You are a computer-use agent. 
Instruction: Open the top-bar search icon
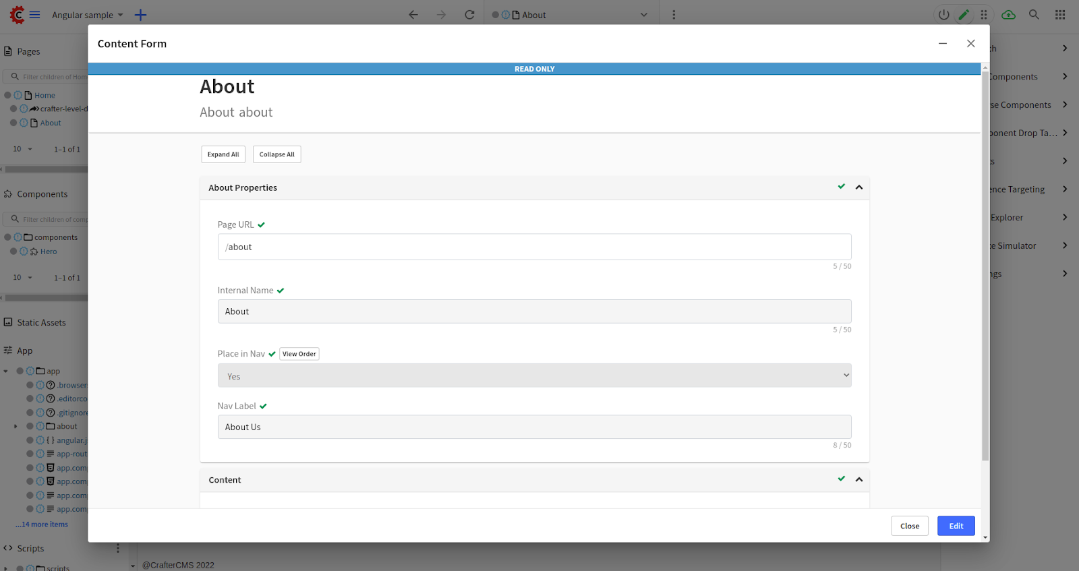pos(1034,15)
